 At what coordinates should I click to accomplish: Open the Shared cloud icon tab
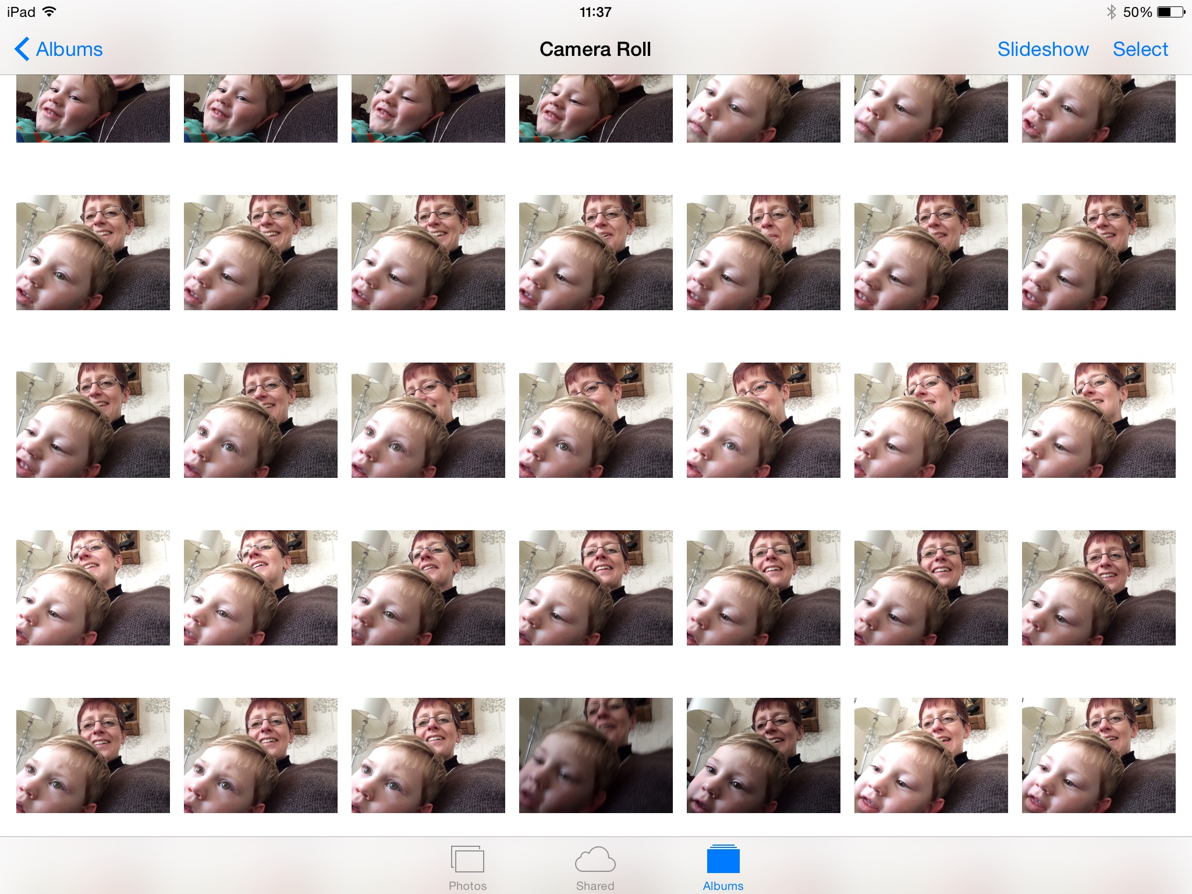click(x=595, y=859)
